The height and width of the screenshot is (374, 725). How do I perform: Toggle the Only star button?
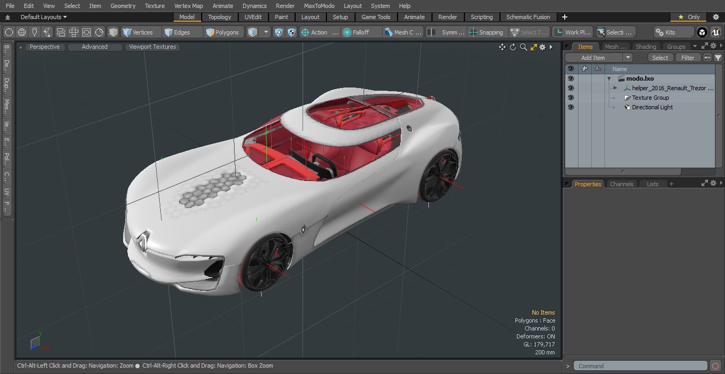click(x=689, y=17)
